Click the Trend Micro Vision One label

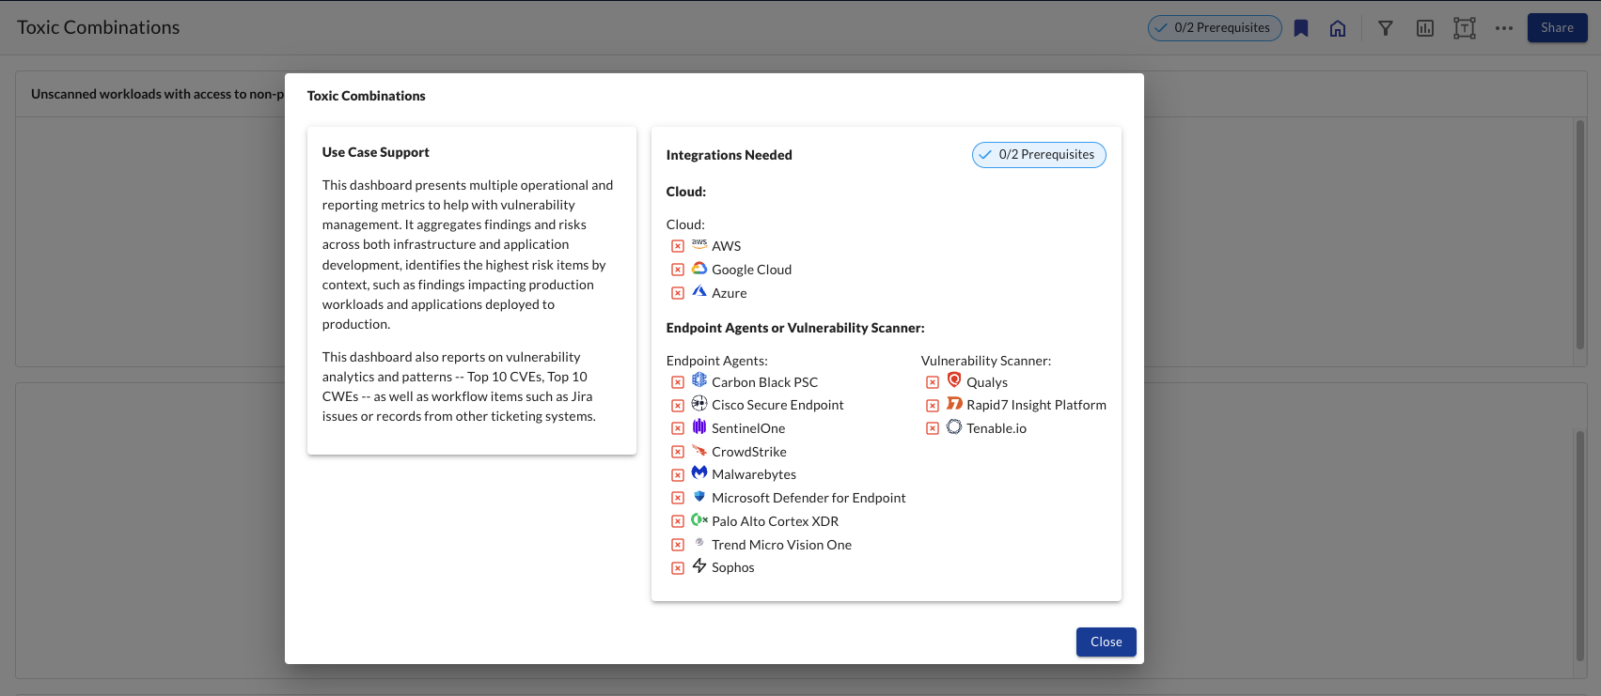click(782, 545)
